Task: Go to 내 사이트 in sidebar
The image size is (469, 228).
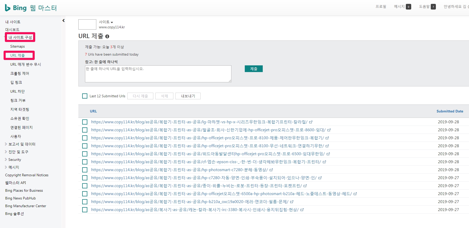Action: pyautogui.click(x=13, y=22)
